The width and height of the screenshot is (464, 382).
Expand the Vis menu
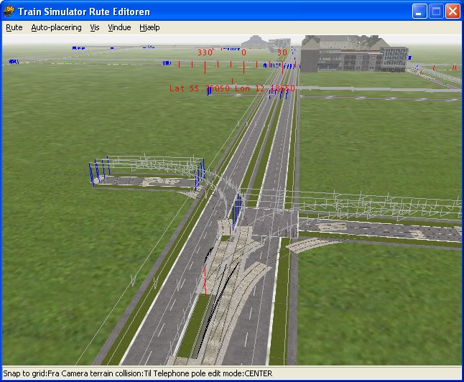tap(95, 27)
